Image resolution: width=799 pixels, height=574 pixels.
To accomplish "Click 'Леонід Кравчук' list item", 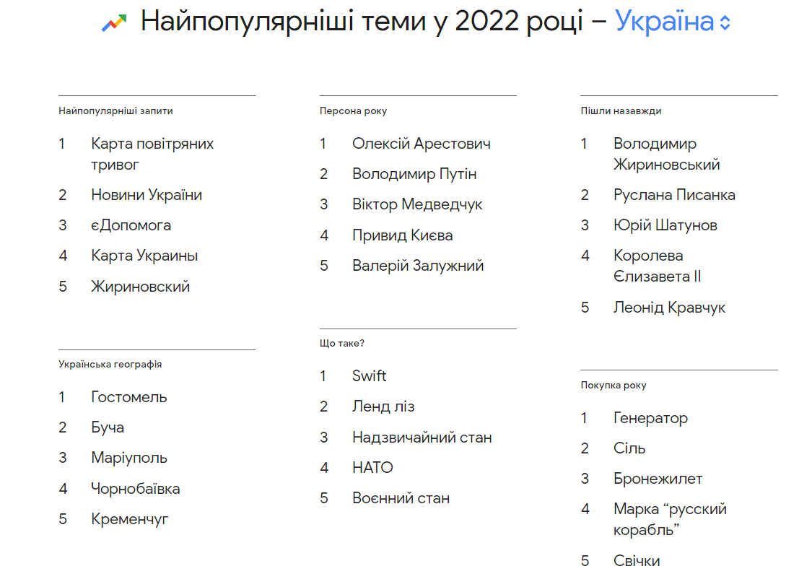I will click(x=669, y=308).
